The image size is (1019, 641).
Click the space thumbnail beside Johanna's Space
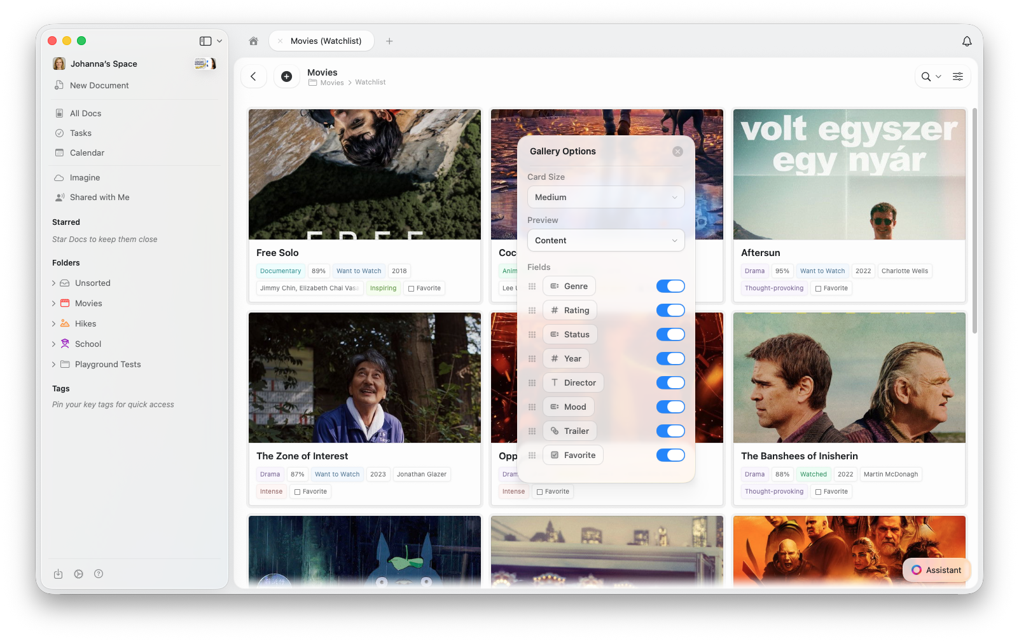pos(205,64)
